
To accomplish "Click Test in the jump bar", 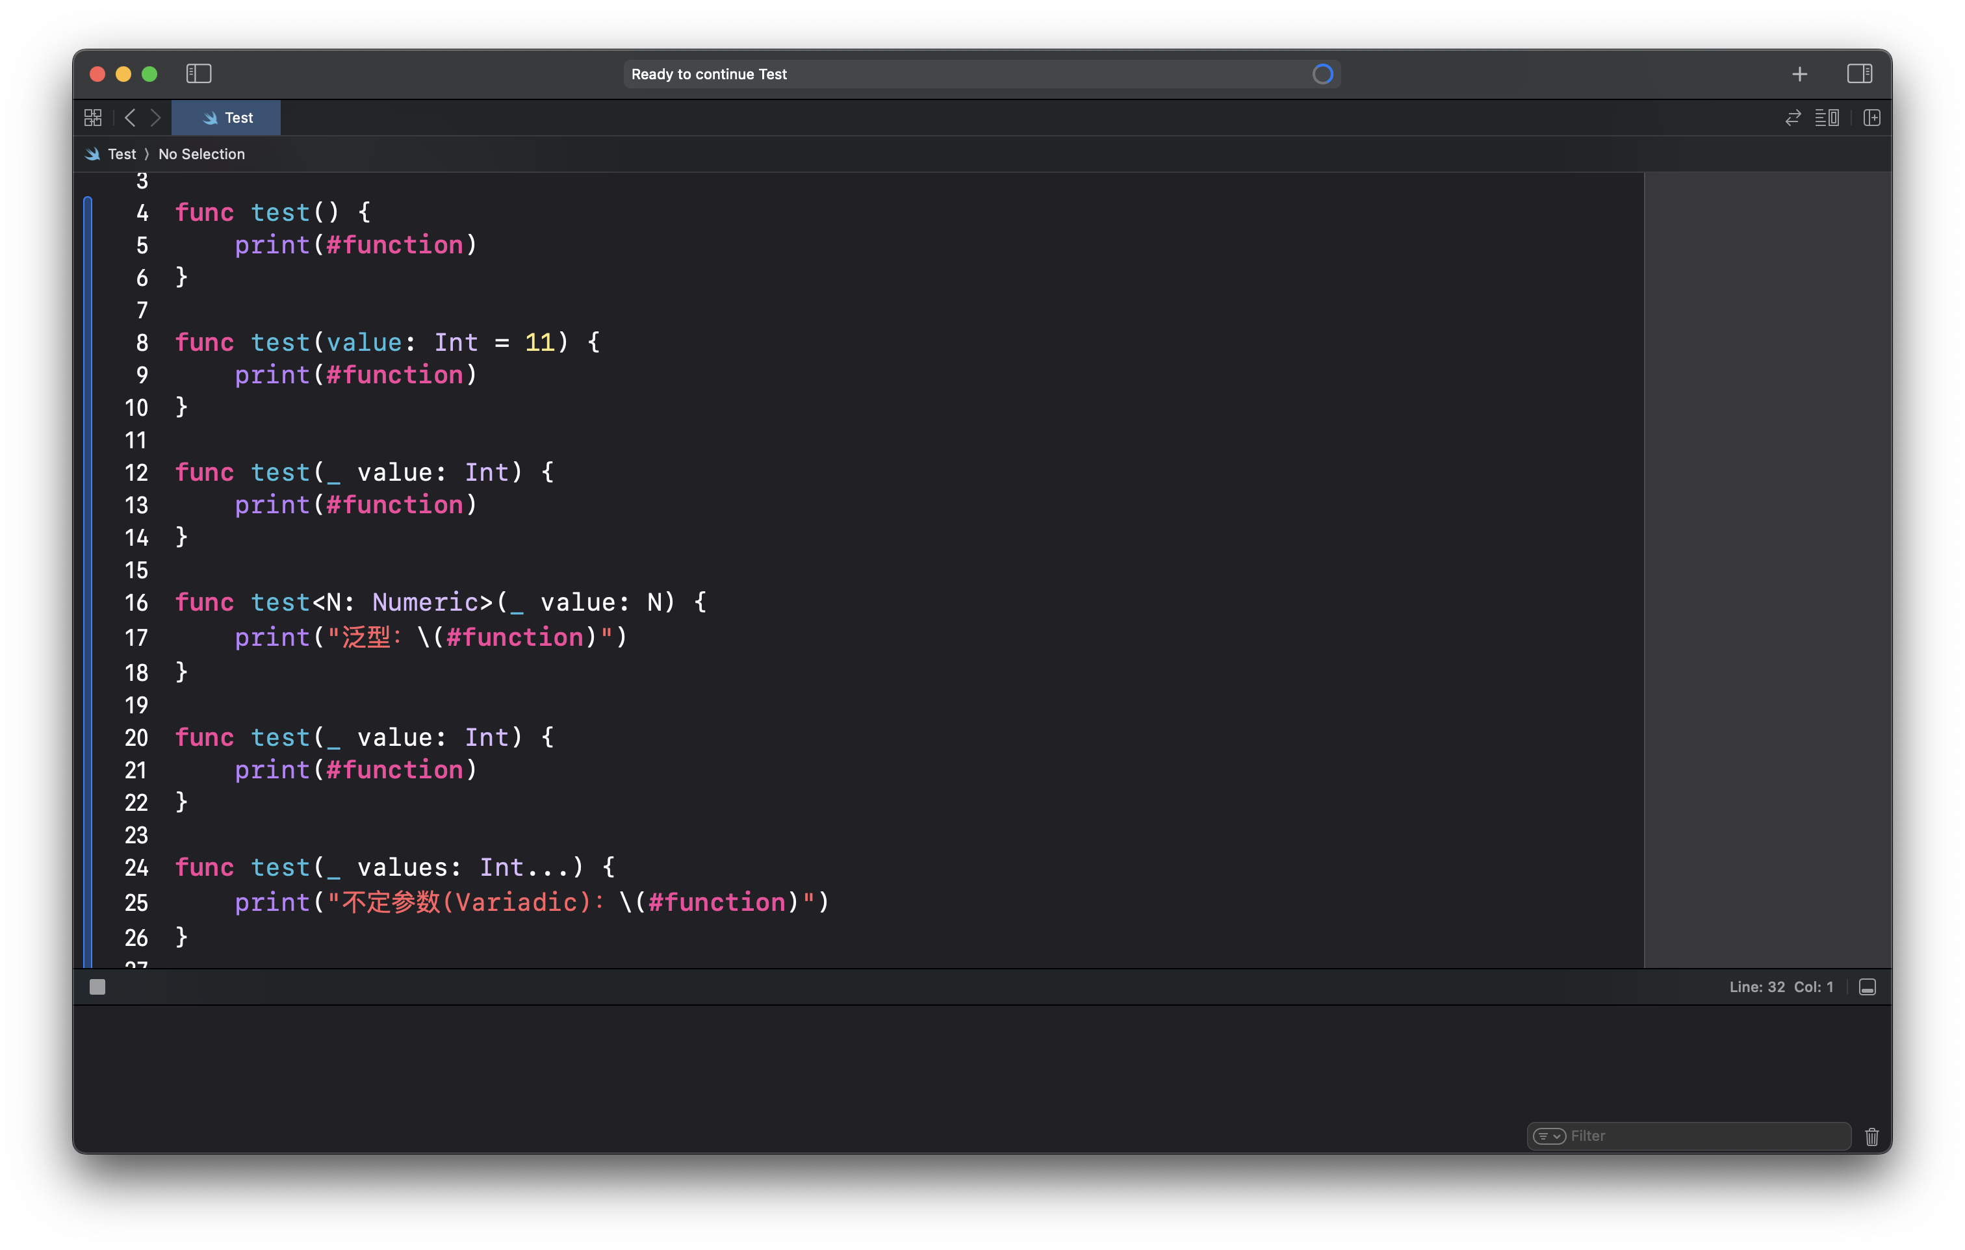I will coord(122,154).
